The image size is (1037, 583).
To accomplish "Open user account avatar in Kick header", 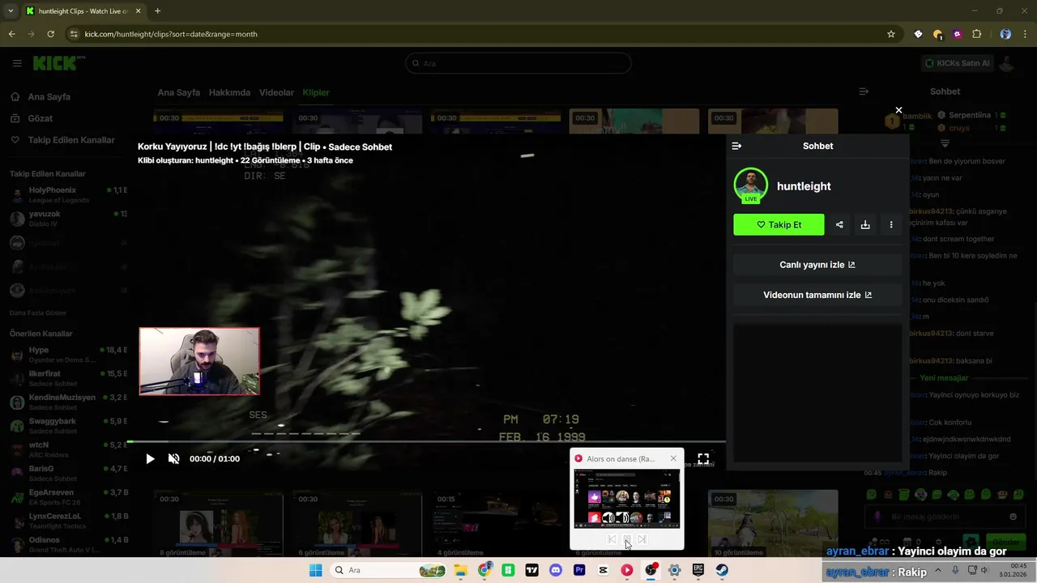I will [x=1007, y=63].
